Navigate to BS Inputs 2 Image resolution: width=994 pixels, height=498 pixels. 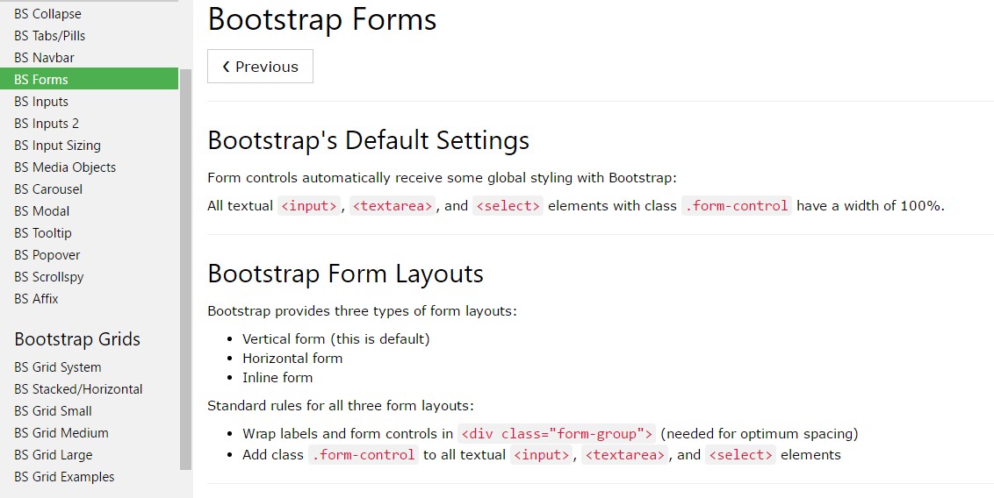[47, 124]
